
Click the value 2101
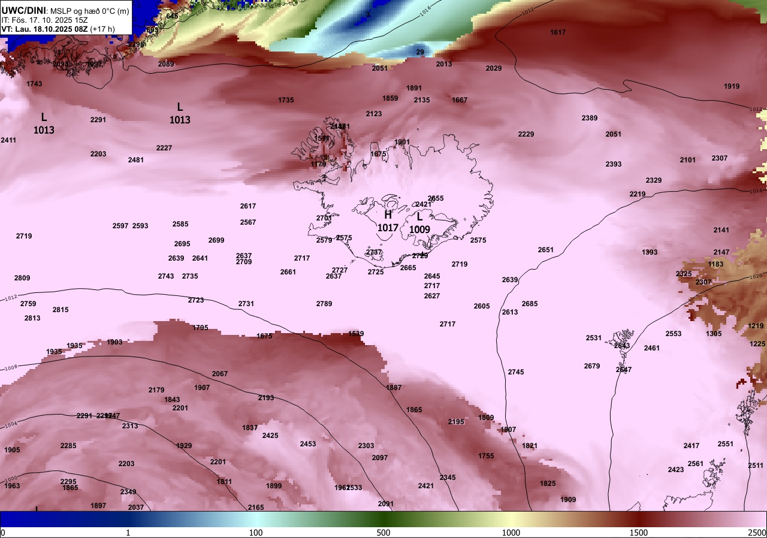pos(688,160)
